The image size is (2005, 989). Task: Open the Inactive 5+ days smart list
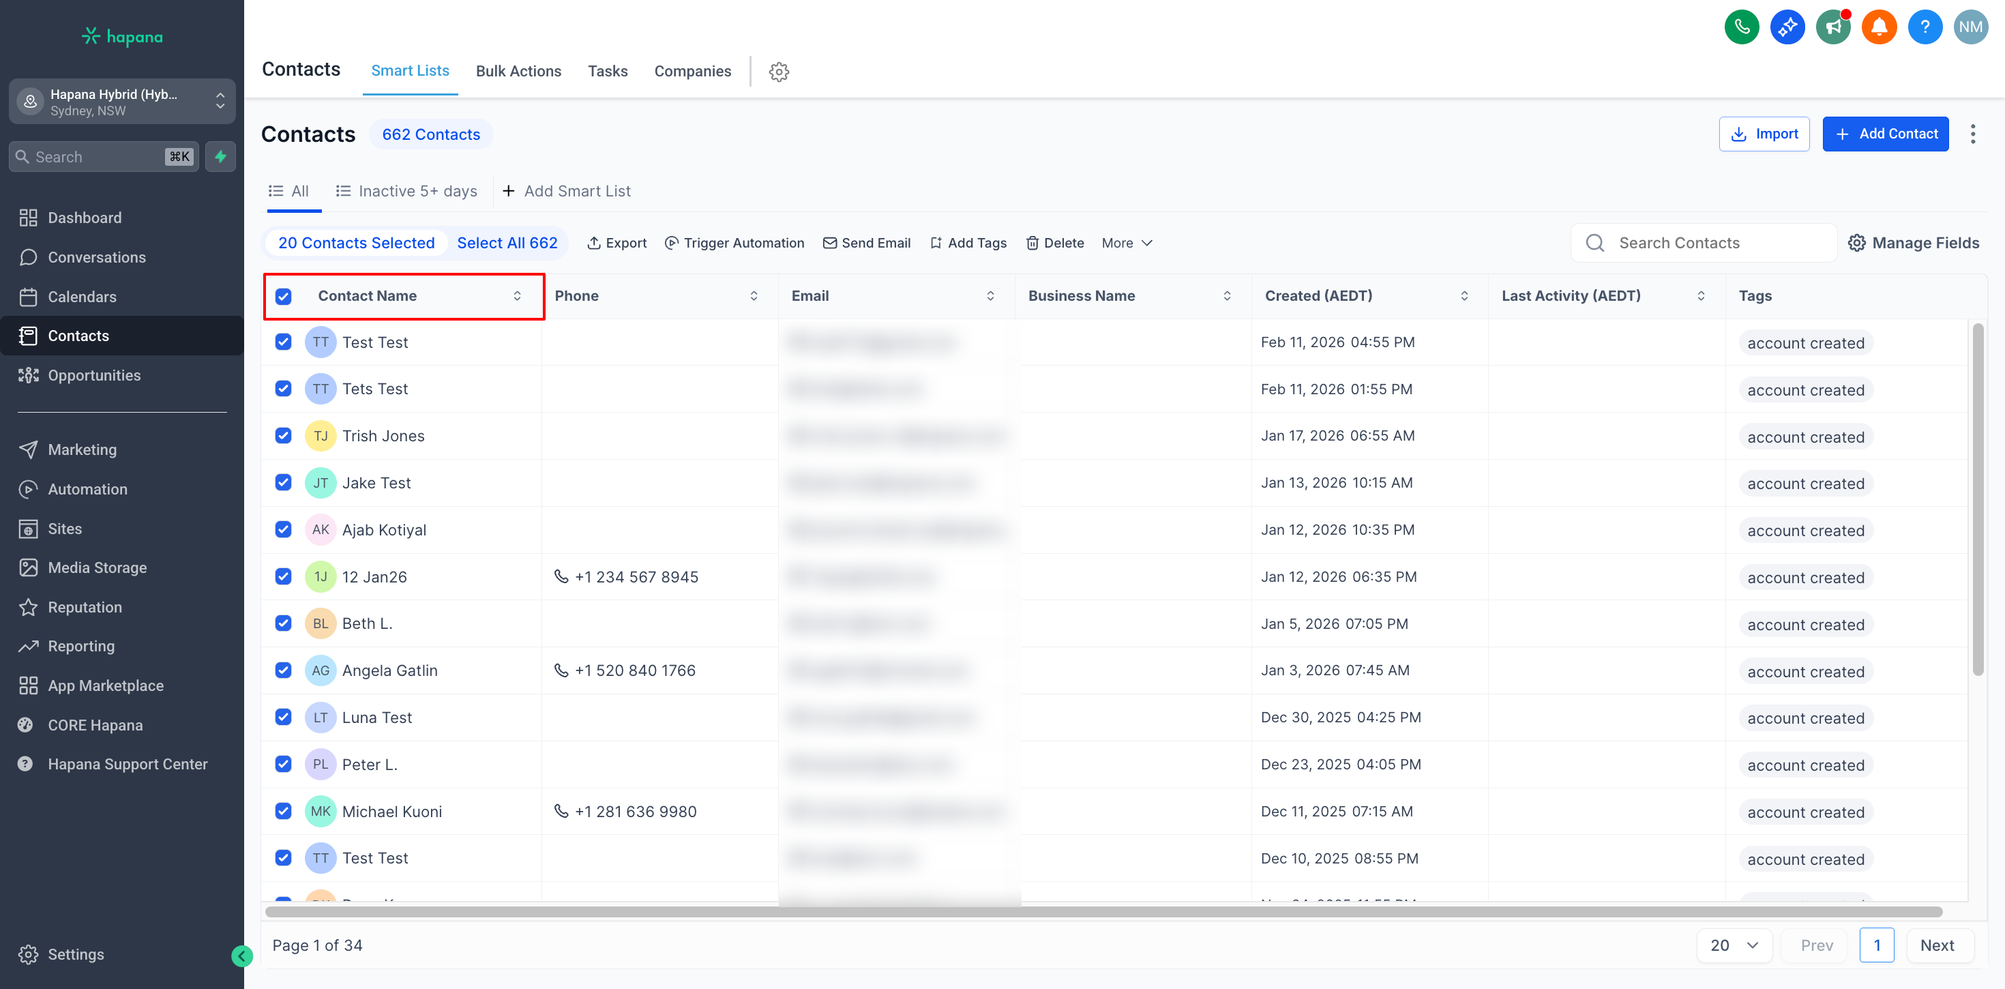pos(406,191)
